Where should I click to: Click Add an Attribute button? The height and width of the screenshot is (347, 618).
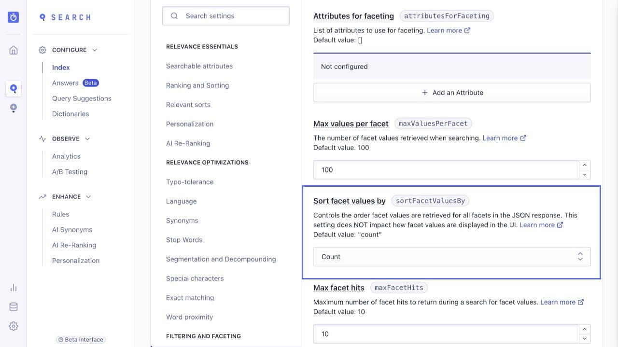(452, 93)
